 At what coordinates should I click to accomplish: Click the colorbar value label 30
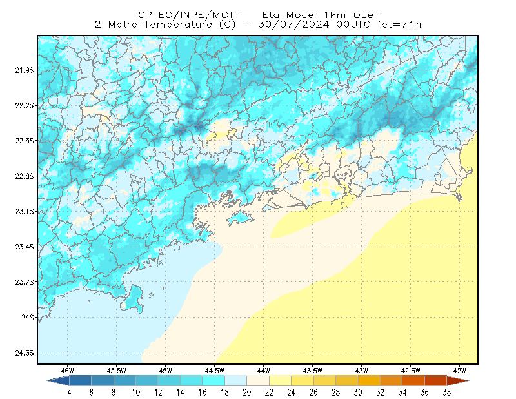(x=358, y=393)
